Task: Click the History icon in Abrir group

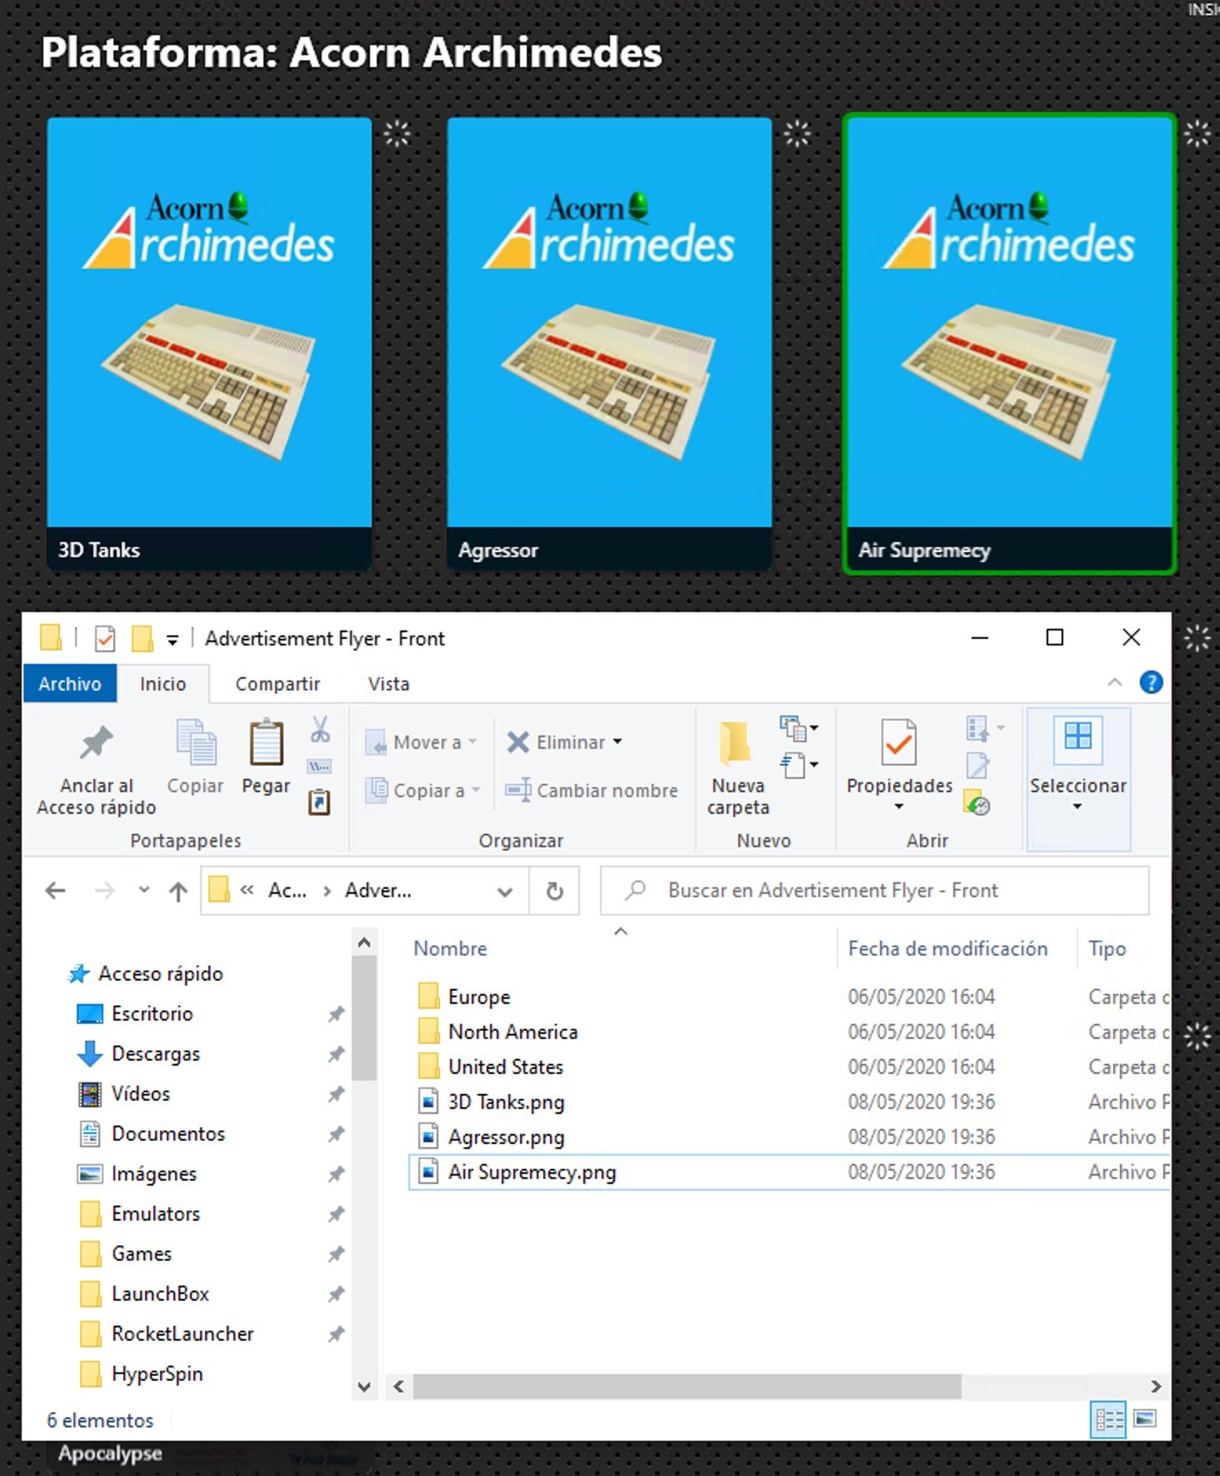Action: tap(977, 803)
